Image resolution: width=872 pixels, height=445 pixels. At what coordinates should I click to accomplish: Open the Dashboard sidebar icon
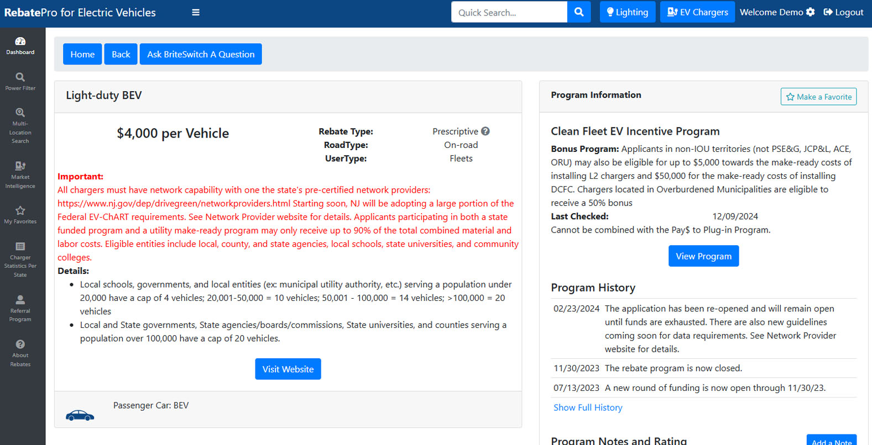[20, 46]
